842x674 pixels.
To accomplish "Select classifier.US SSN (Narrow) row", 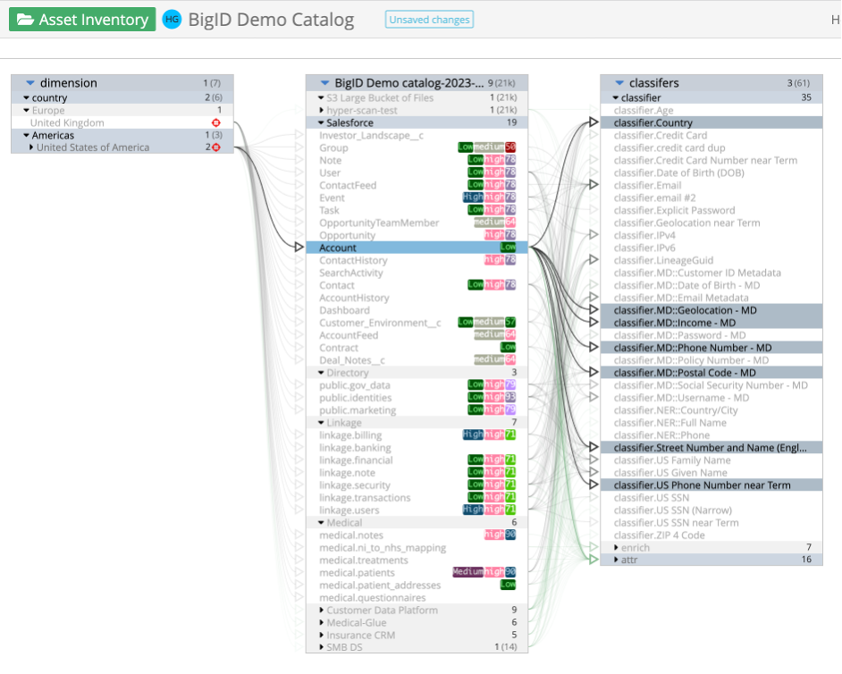I will coord(711,510).
